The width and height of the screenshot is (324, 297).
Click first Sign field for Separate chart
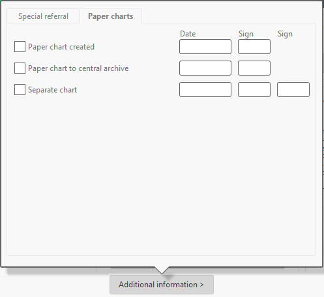[x=254, y=89]
